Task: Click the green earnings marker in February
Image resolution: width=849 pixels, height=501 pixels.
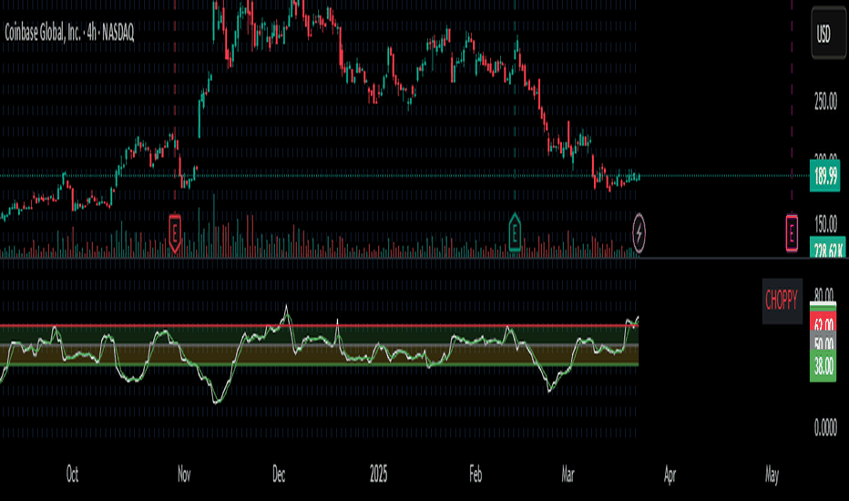Action: (515, 233)
